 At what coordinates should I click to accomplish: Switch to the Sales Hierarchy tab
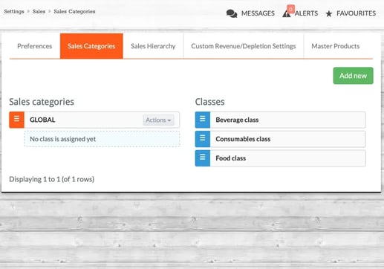tap(153, 46)
